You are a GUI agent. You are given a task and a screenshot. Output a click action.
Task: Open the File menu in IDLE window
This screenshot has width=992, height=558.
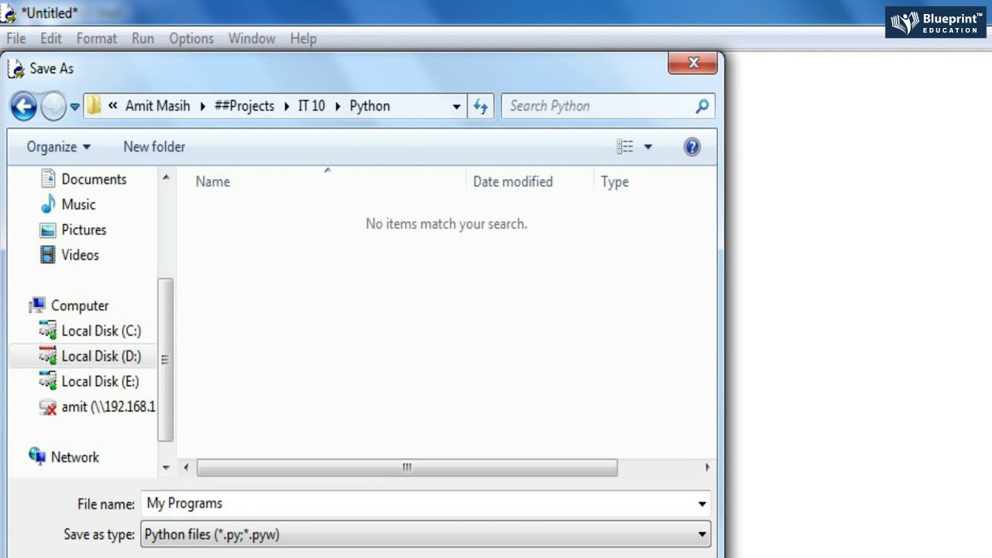(x=15, y=38)
